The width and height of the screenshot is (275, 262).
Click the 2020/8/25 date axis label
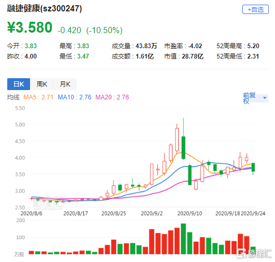[113, 213]
